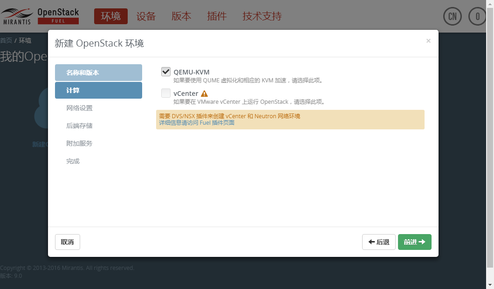This screenshot has height=289, width=494.
Task: Open the CN language selector
Action: (x=452, y=16)
